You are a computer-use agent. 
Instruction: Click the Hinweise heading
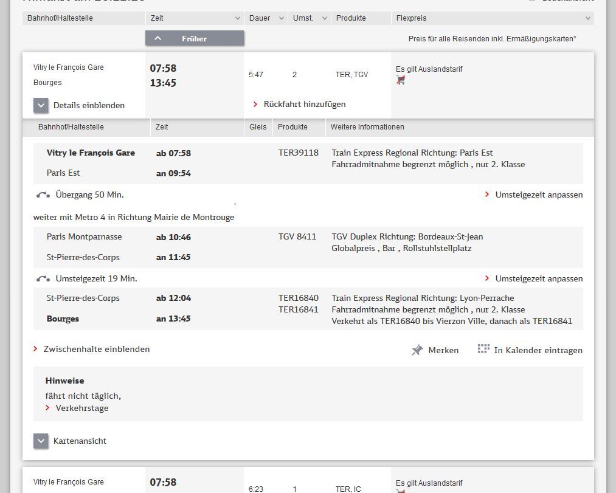coord(64,381)
